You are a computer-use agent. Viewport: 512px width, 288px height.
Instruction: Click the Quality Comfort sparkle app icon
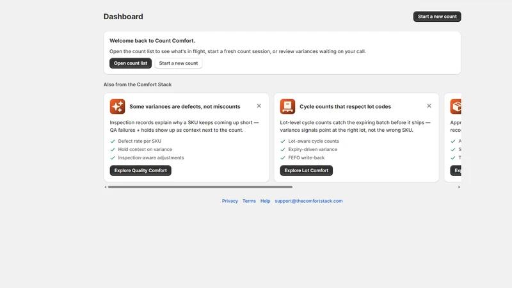(x=117, y=106)
